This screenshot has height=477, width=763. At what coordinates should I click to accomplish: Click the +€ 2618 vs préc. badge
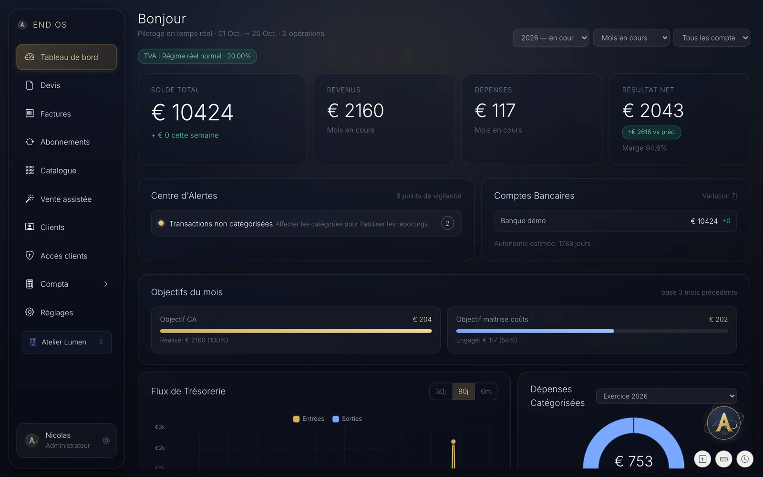pyautogui.click(x=651, y=132)
